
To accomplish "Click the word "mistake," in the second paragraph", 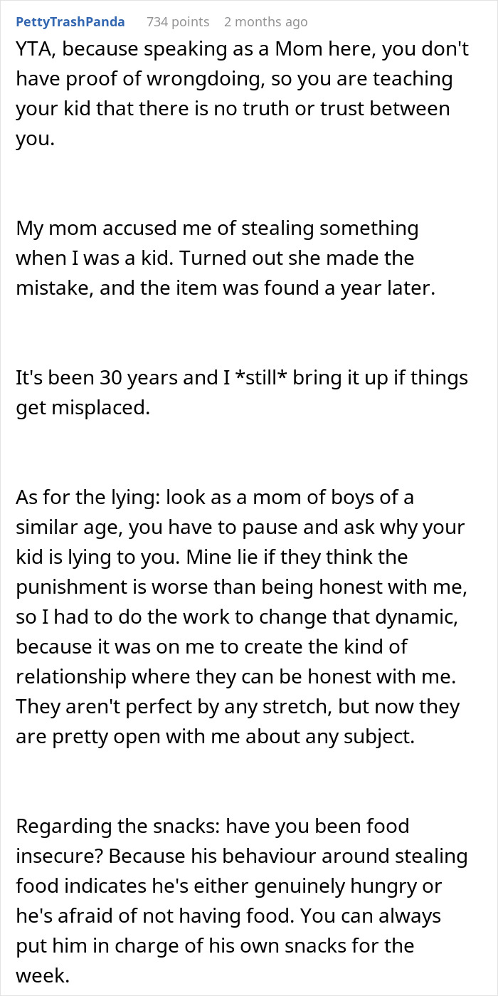I will coord(52,288).
